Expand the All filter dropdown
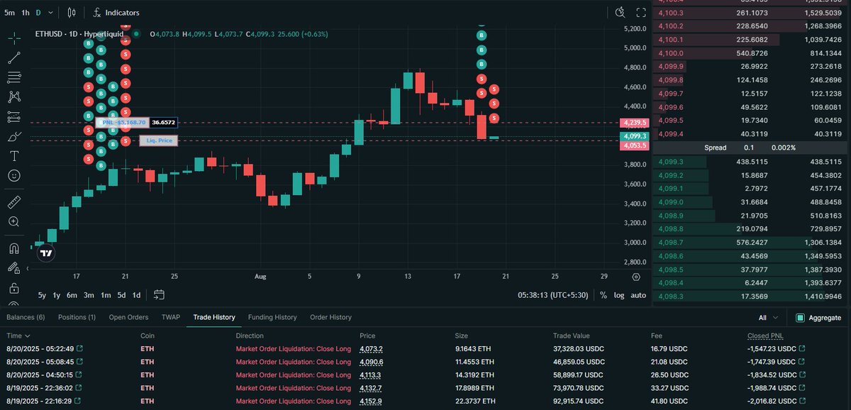The width and height of the screenshot is (851, 410). tap(768, 318)
